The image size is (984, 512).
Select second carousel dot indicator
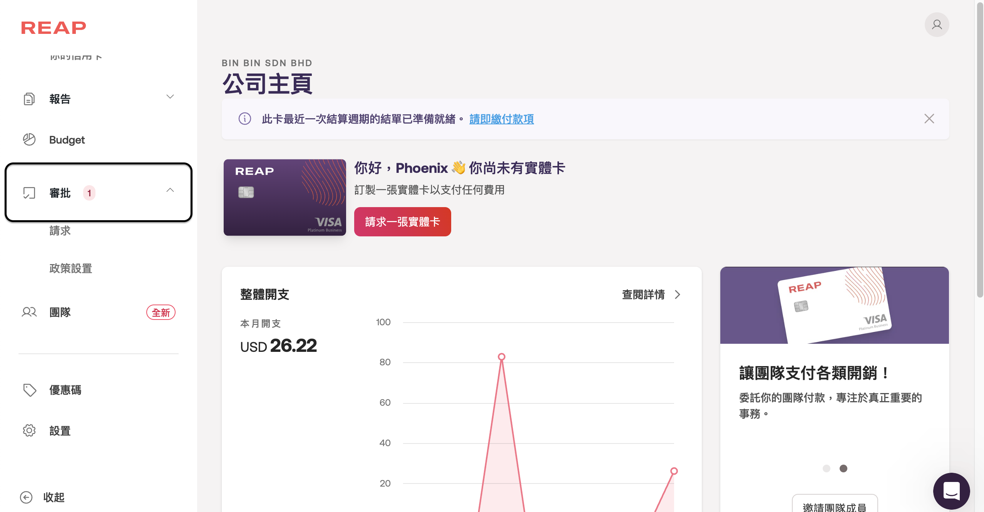pos(843,468)
